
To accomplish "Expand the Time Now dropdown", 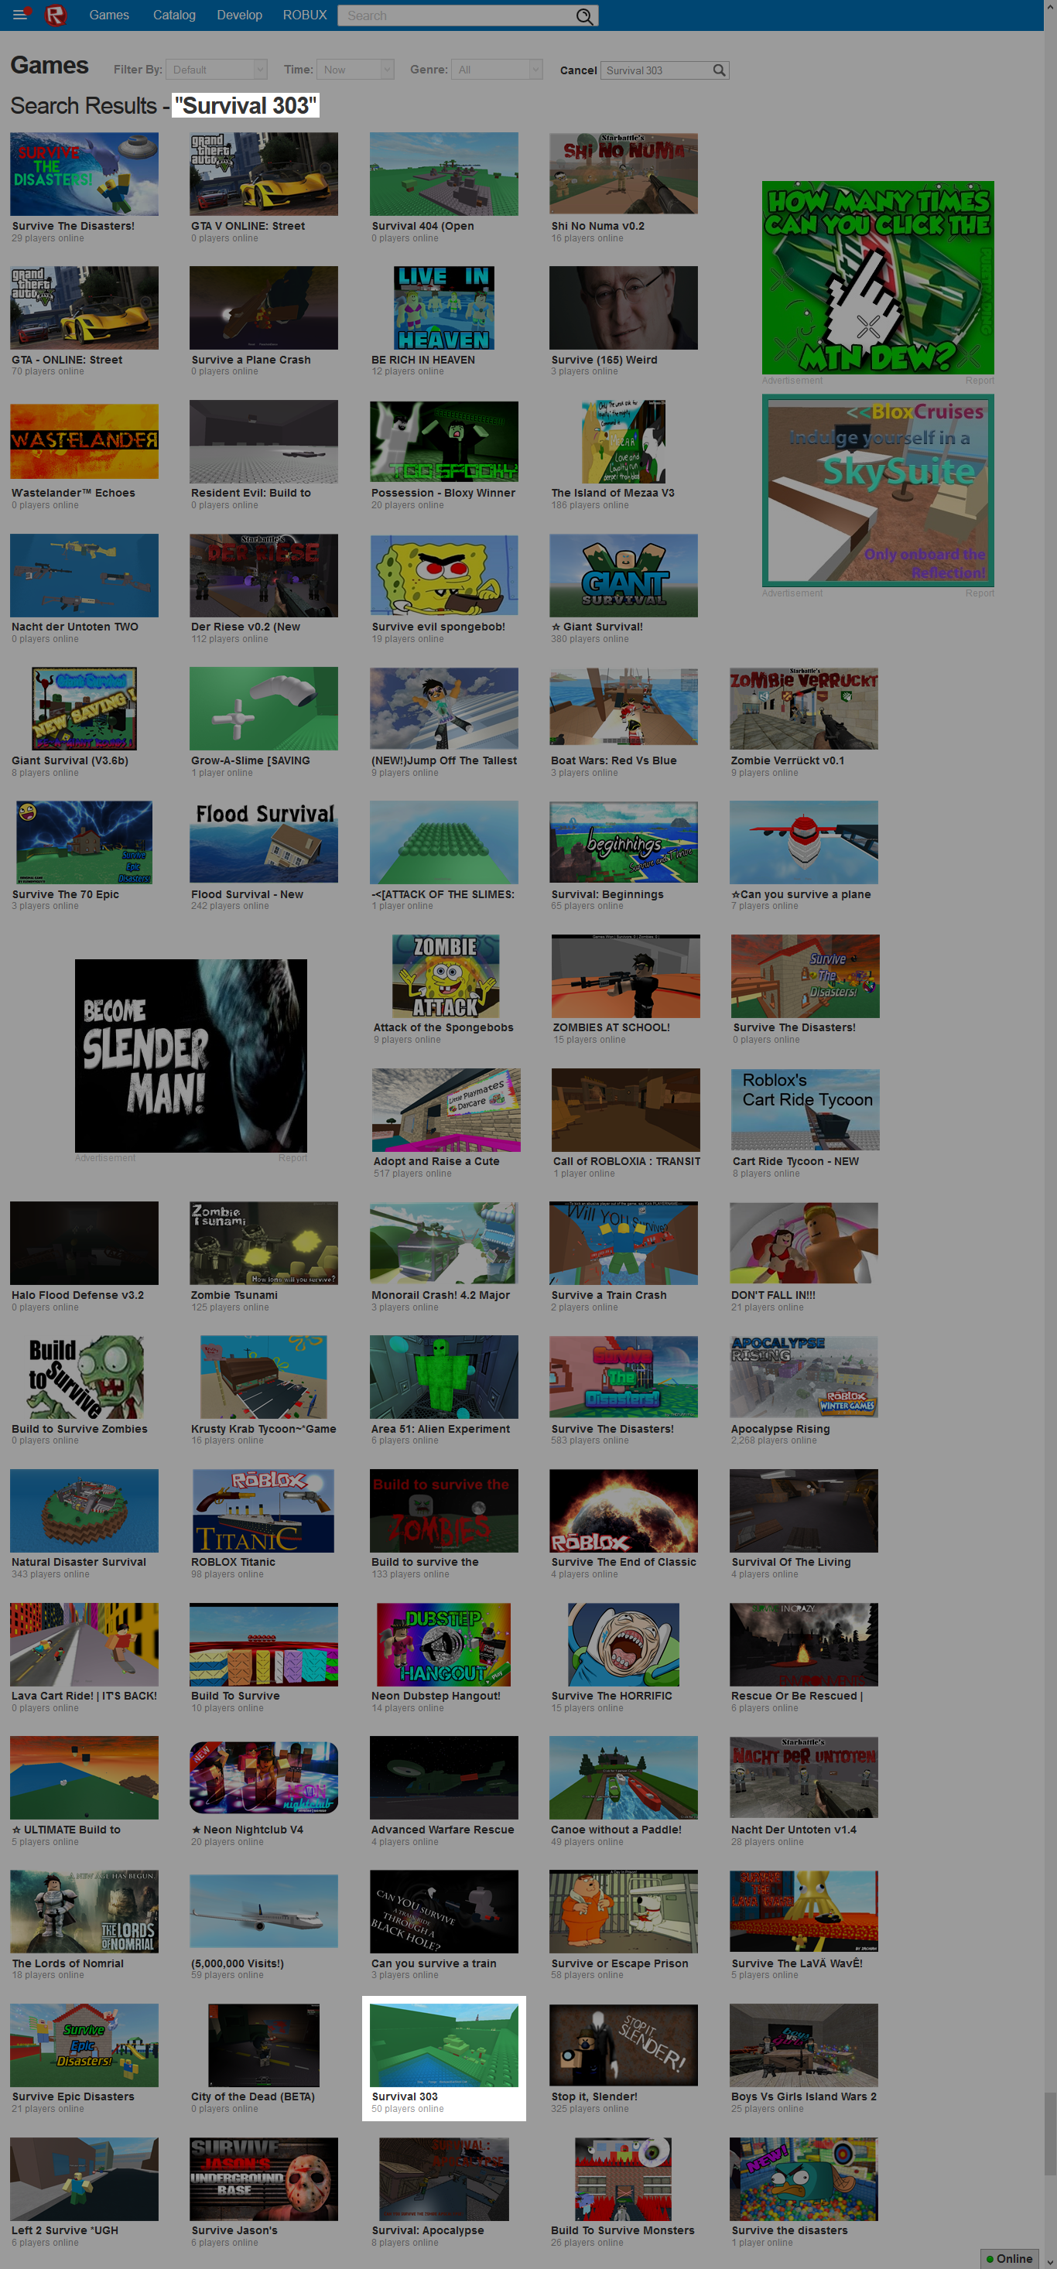I will tap(355, 70).
